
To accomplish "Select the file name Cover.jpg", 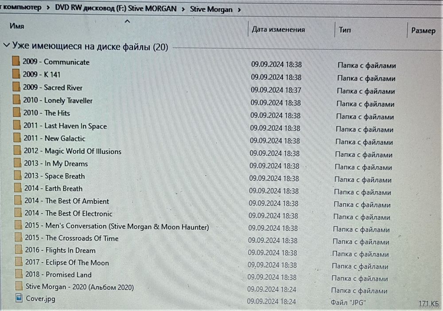I will point(40,299).
